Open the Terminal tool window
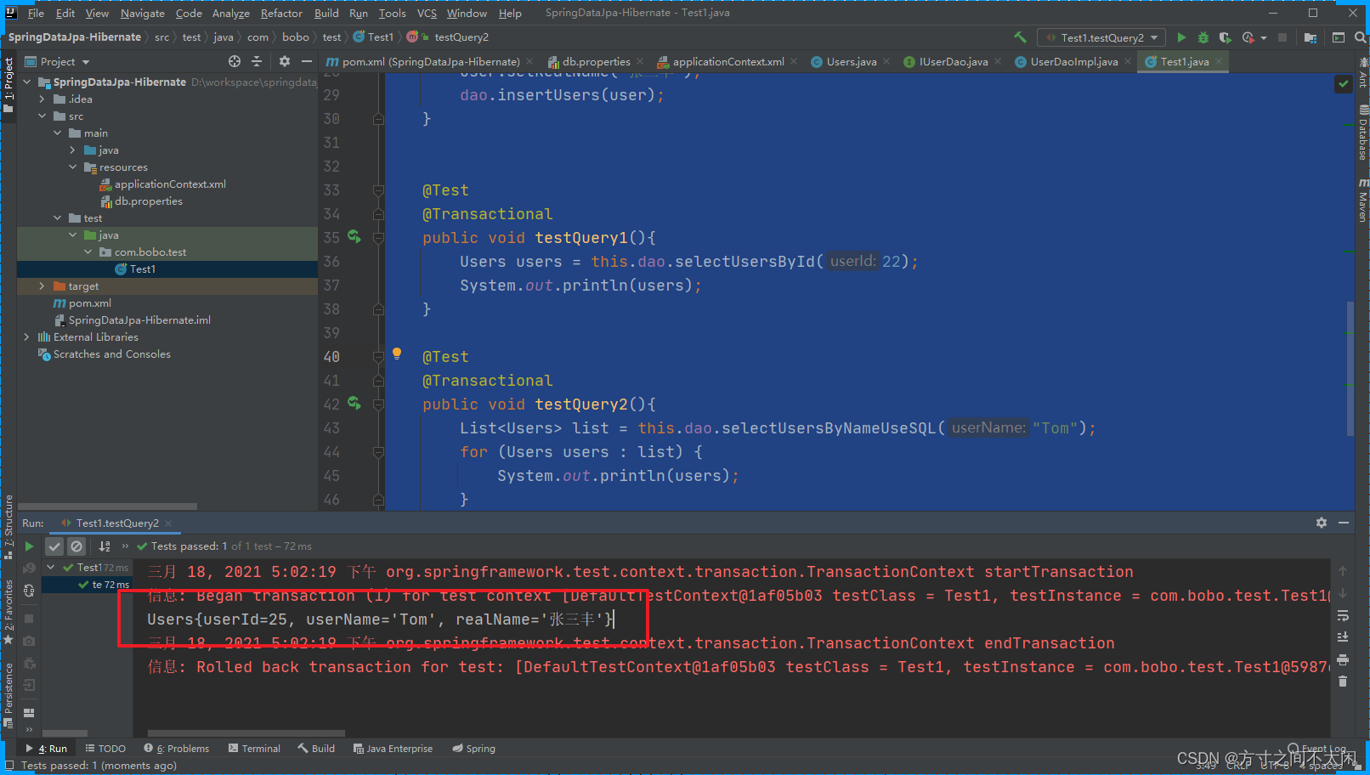 point(254,748)
